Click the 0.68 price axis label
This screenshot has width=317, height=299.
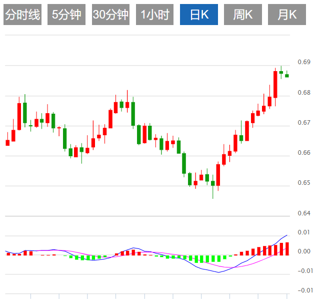[304, 93]
